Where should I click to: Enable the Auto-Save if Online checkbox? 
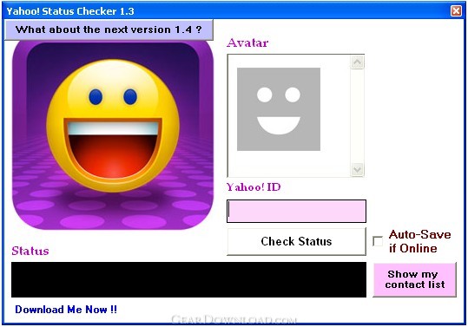378,241
